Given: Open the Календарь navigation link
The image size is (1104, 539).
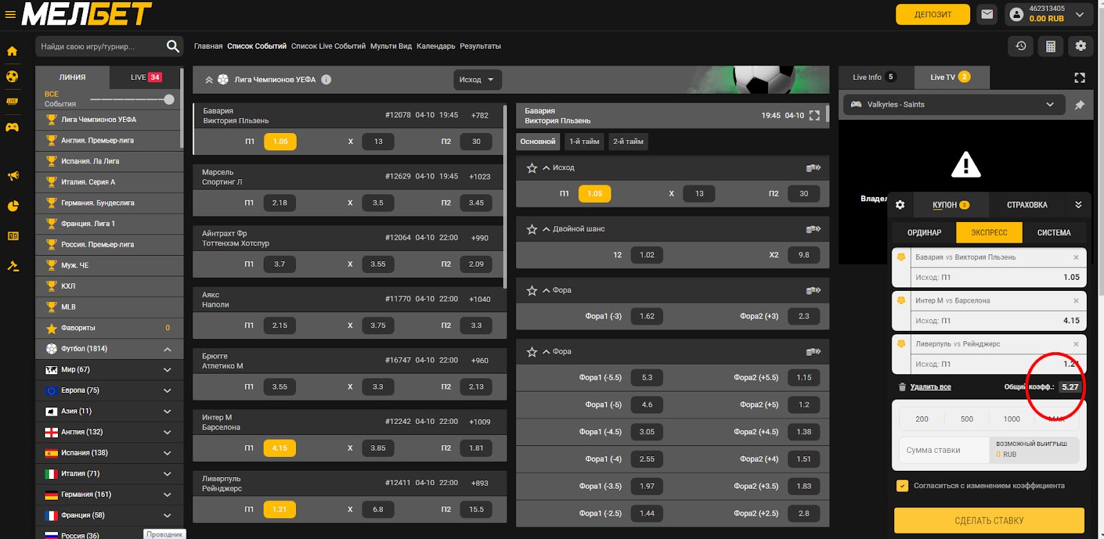Looking at the screenshot, I should 435,46.
